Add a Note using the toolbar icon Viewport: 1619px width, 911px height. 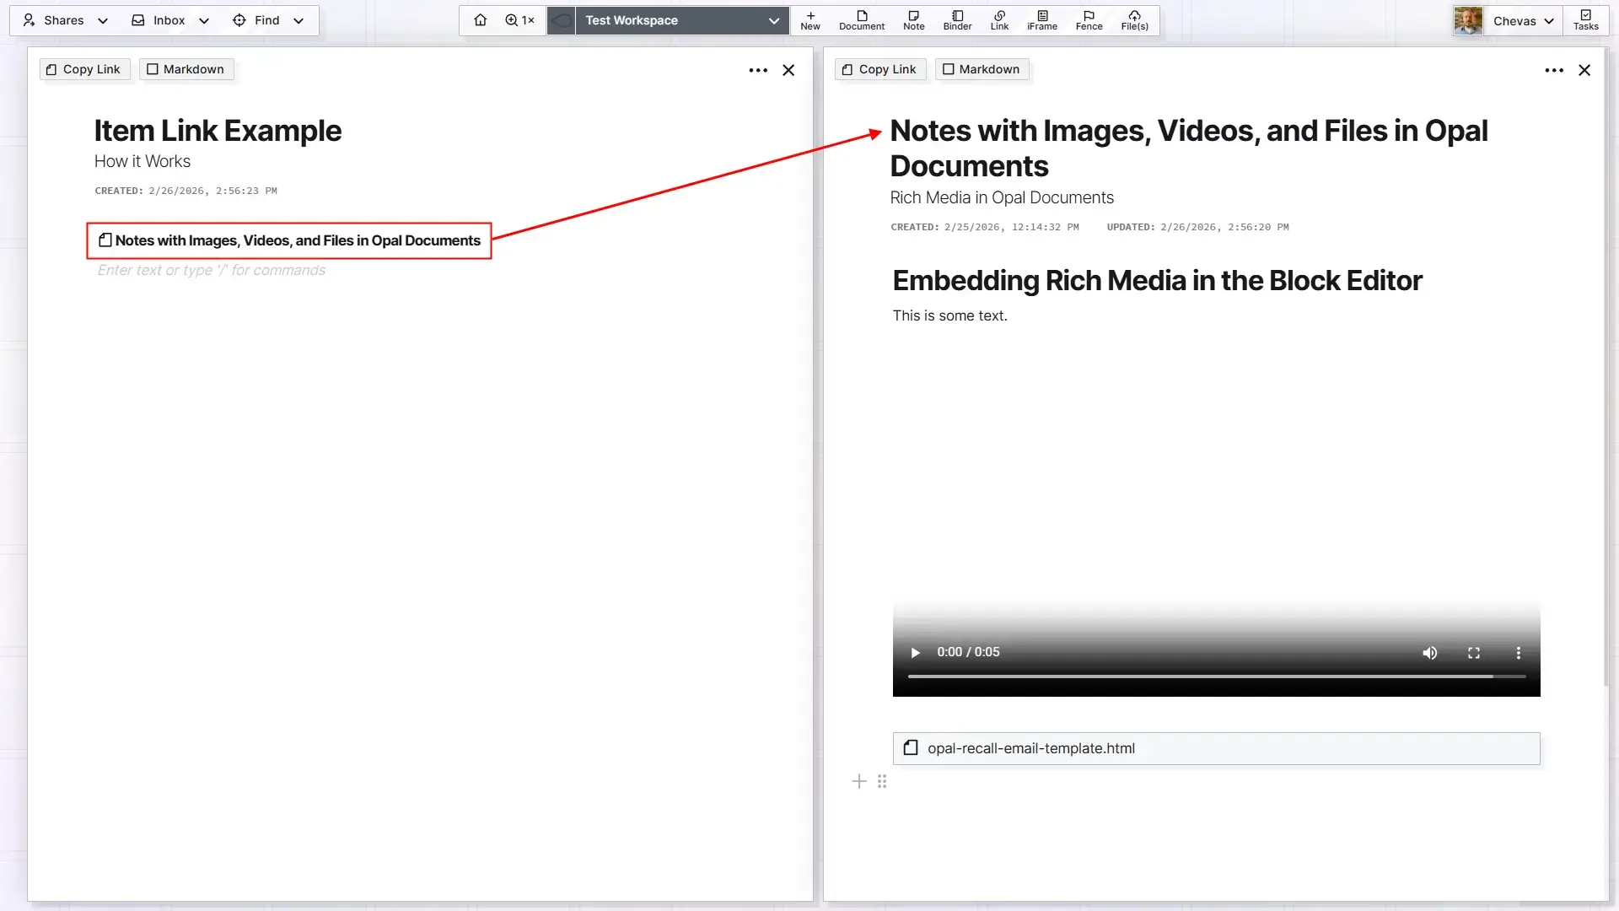(x=913, y=20)
